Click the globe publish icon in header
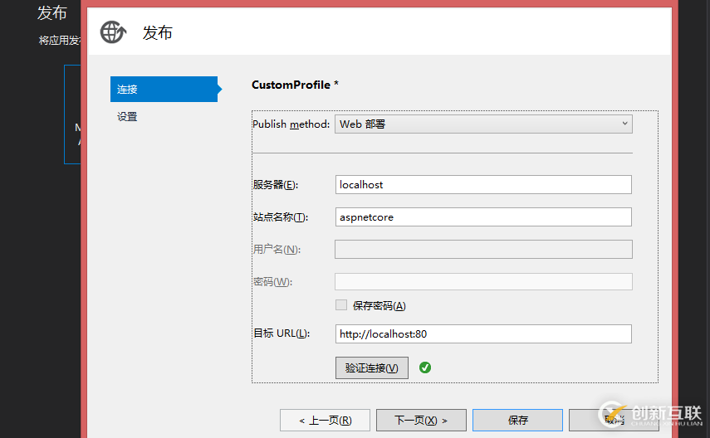 point(113,32)
